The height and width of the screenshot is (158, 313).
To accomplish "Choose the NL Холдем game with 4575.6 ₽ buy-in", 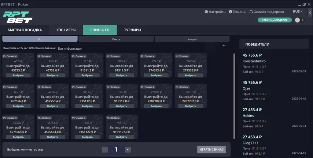I will tap(53, 137).
